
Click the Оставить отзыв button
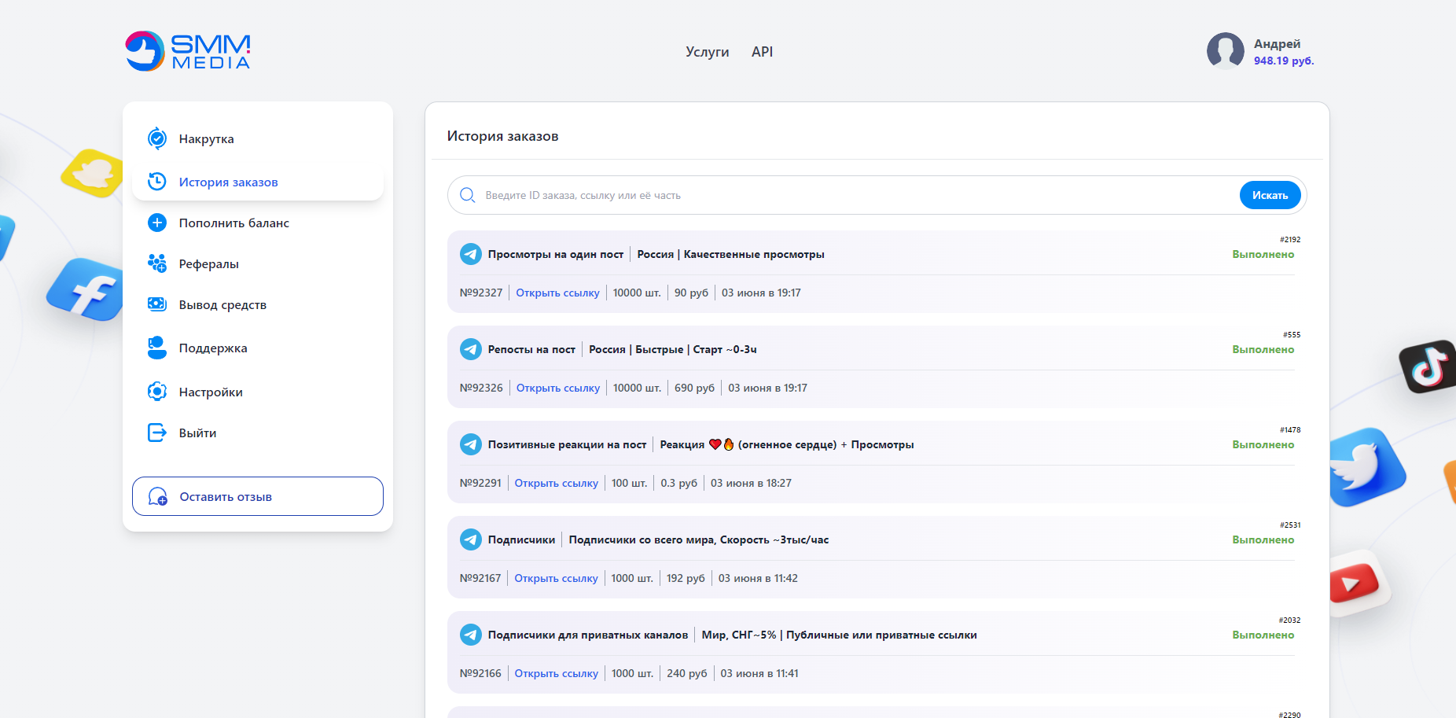(258, 496)
